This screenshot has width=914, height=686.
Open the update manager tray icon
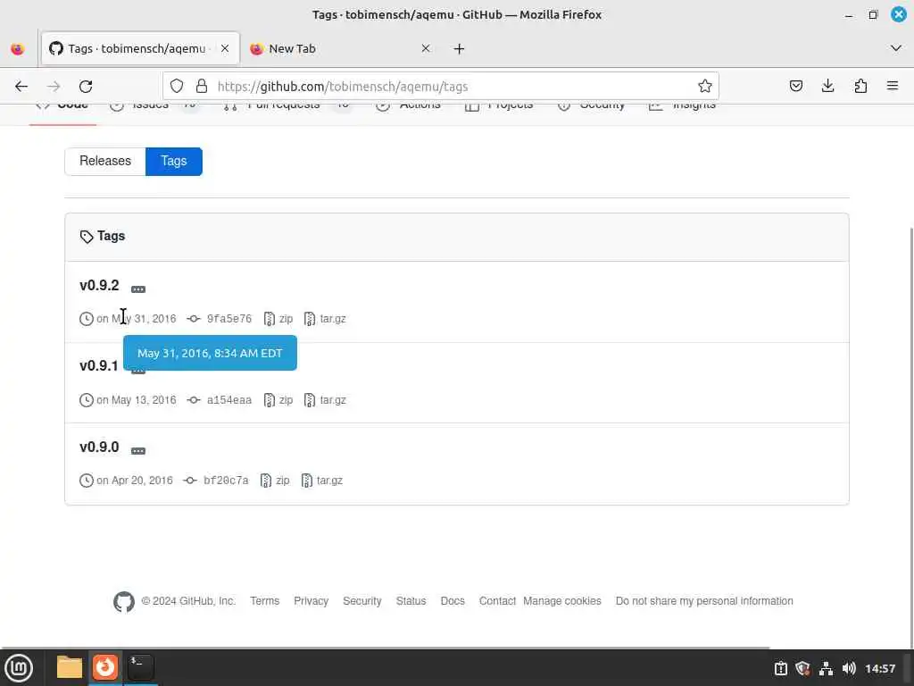pos(780,668)
